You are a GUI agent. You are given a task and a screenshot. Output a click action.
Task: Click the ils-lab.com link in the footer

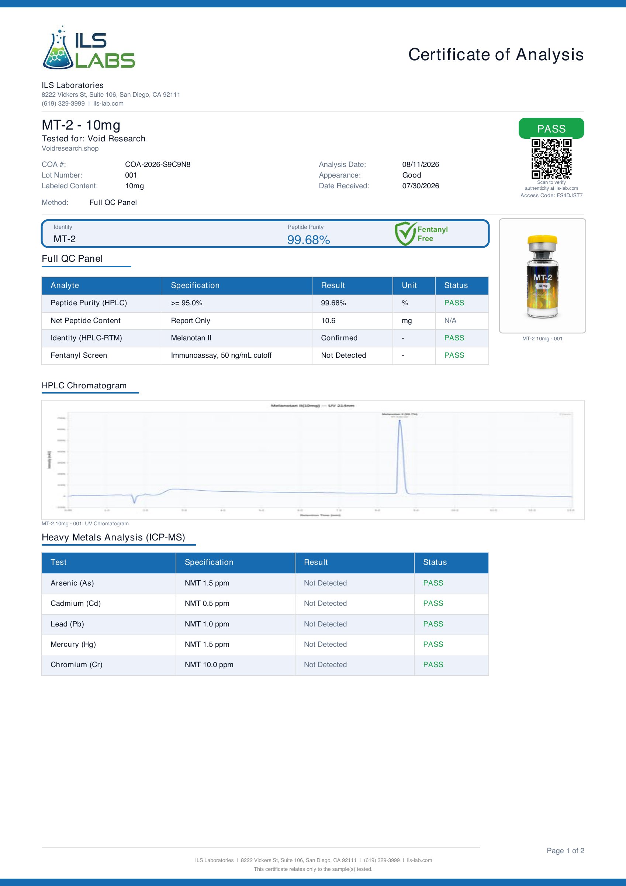pos(419,860)
